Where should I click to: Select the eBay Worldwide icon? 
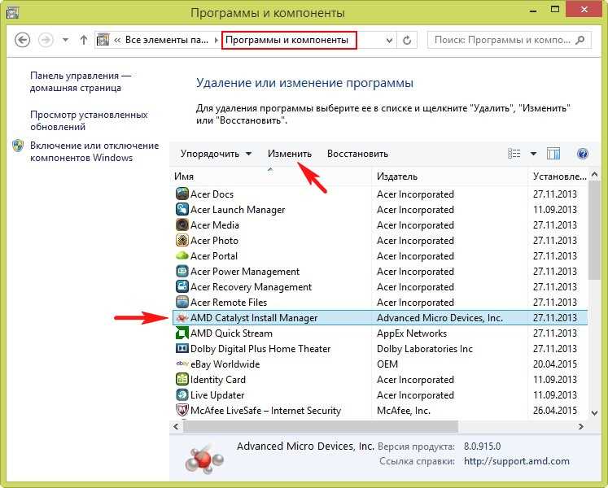coord(182,364)
